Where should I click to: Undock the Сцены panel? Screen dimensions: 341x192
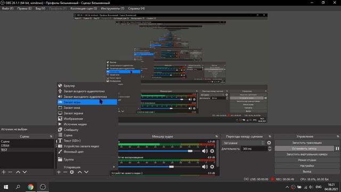(51, 137)
